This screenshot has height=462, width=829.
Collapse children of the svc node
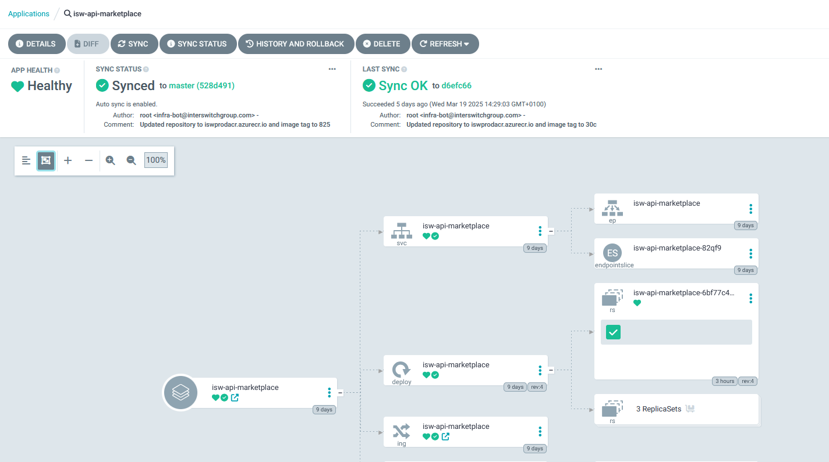(551, 231)
